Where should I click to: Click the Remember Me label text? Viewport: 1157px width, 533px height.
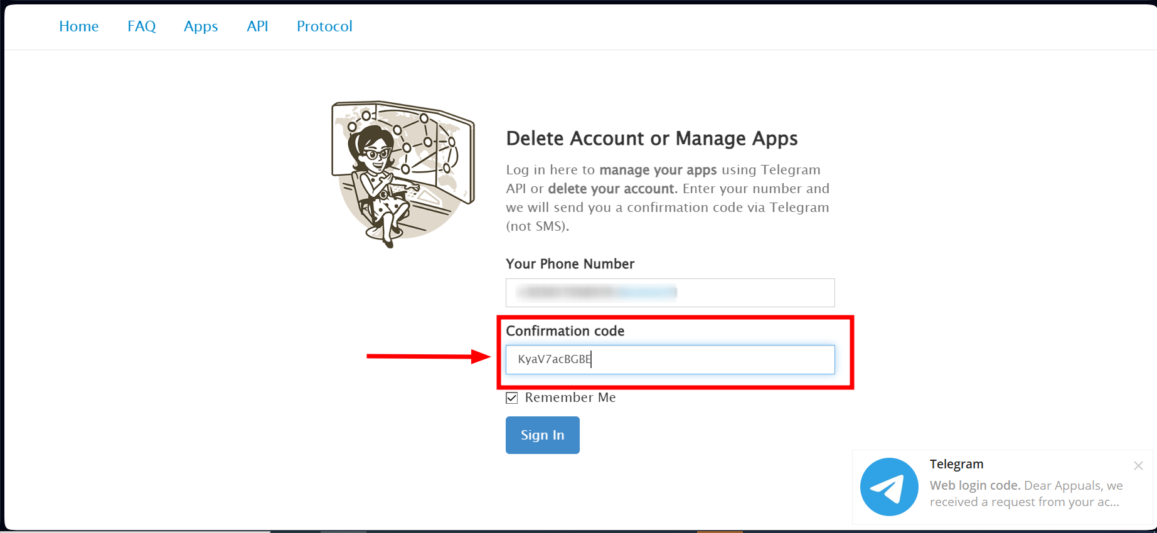pos(570,398)
